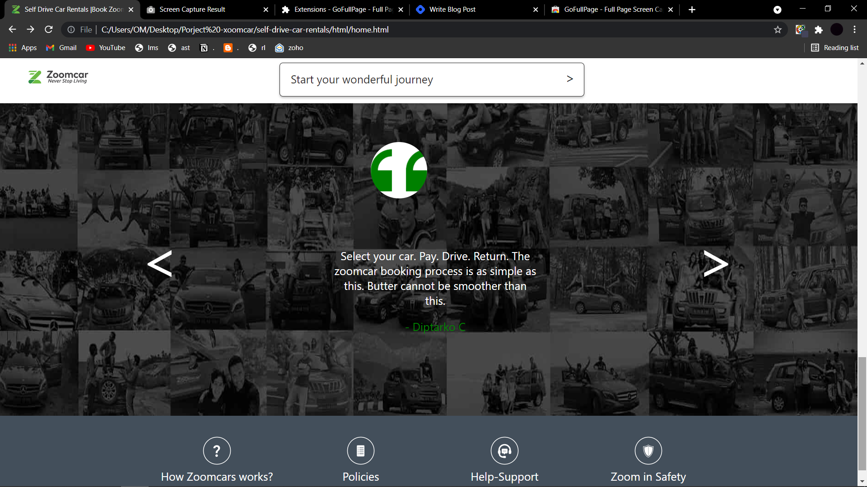Open the Policies document icon
Viewport: 867px width, 487px height.
360,450
